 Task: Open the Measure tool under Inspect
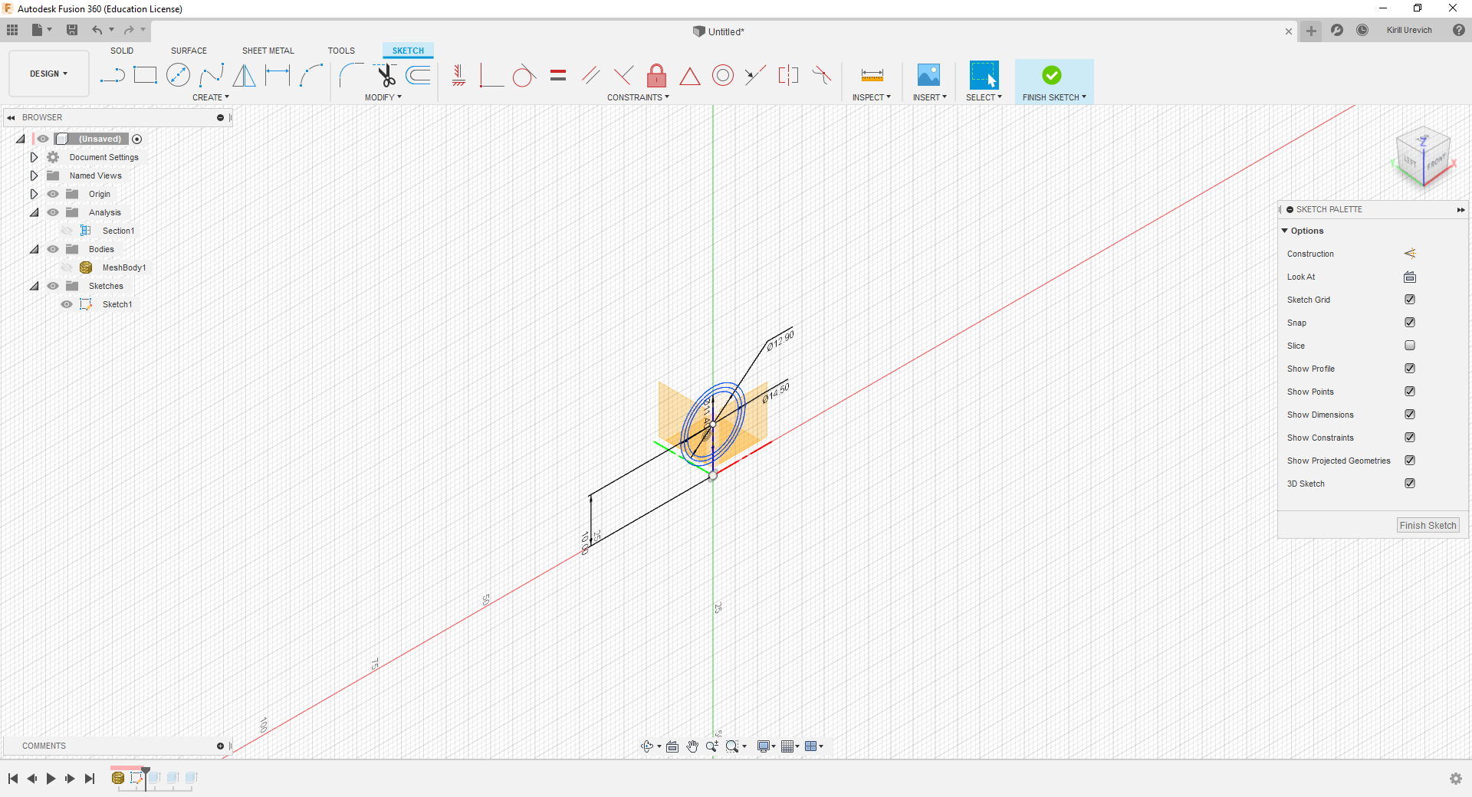[x=872, y=75]
